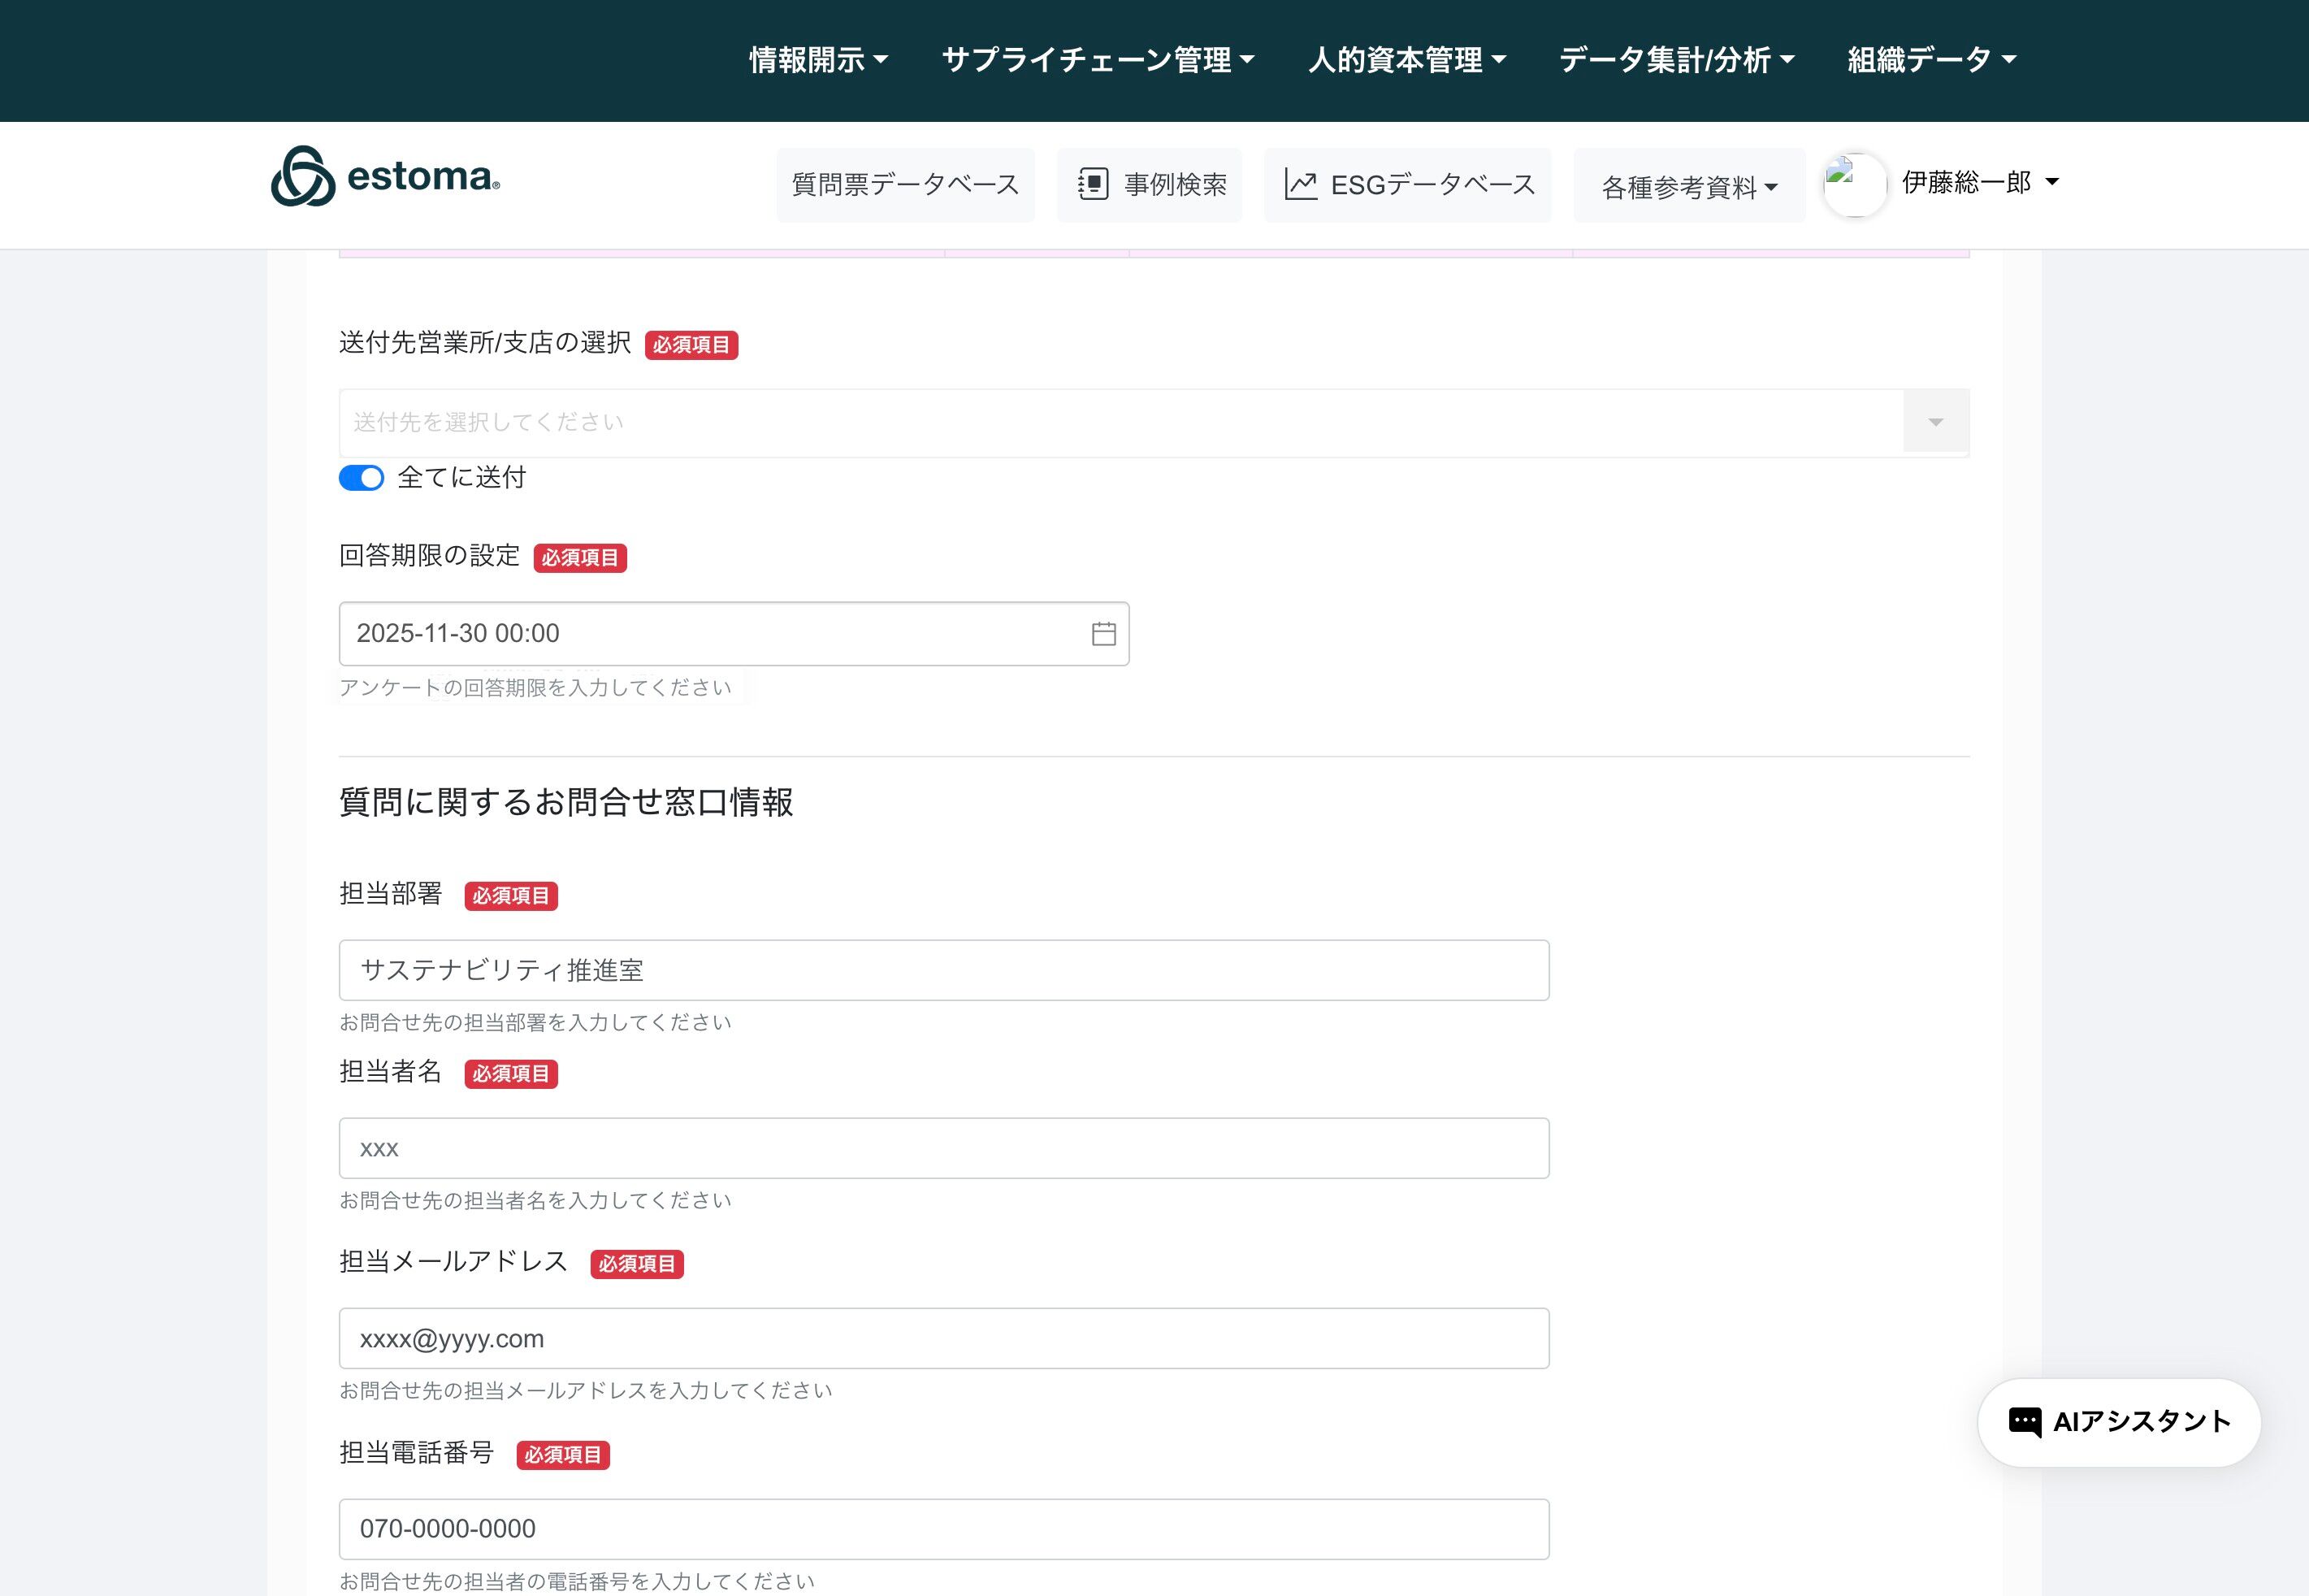Click into the 担当者名 input field
This screenshot has width=2309, height=1596.
[942, 1148]
